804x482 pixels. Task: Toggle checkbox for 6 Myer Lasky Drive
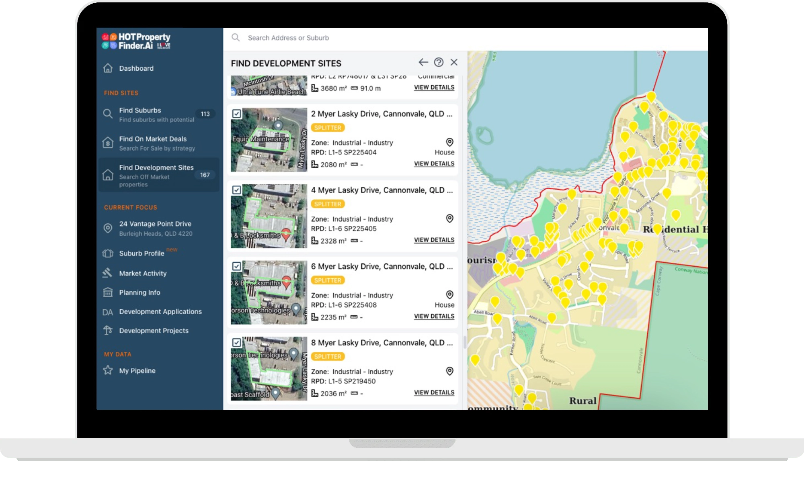click(237, 266)
